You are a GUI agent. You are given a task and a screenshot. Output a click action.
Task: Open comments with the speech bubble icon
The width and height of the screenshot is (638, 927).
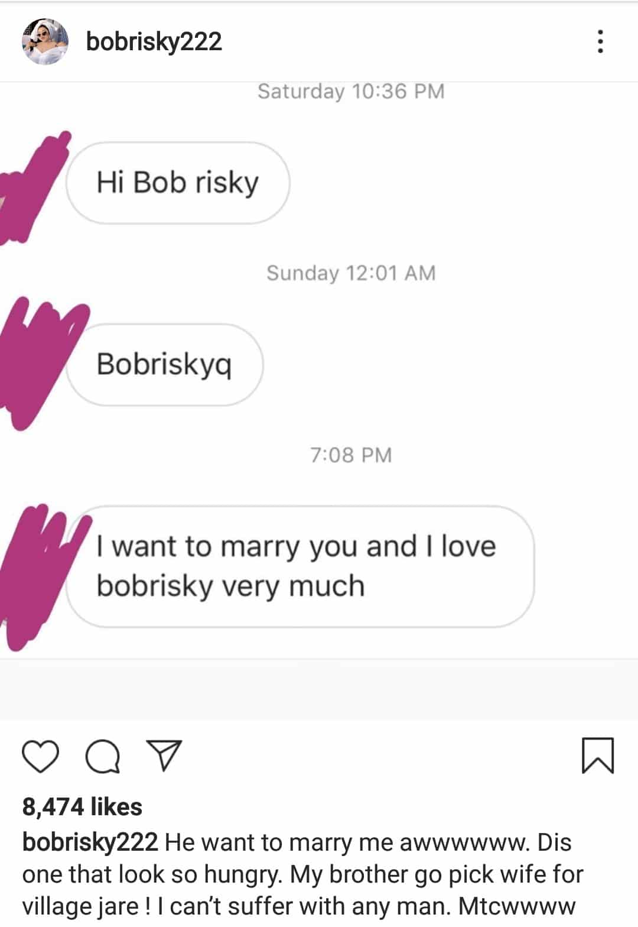[x=103, y=756]
